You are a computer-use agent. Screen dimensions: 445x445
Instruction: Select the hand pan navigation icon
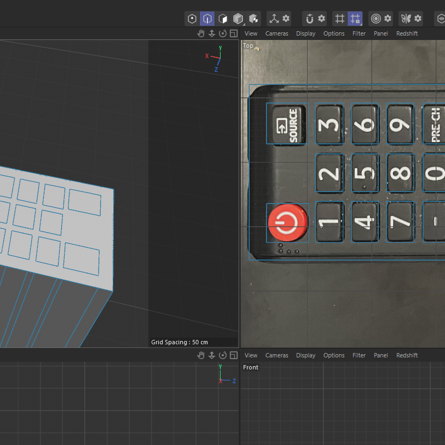pyautogui.click(x=200, y=33)
